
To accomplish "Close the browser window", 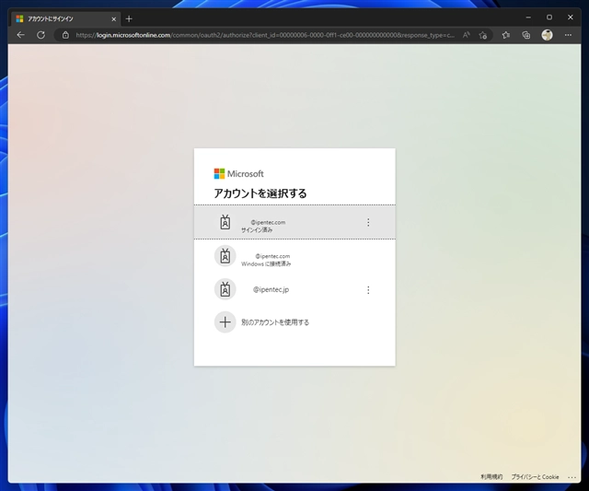I will (571, 18).
